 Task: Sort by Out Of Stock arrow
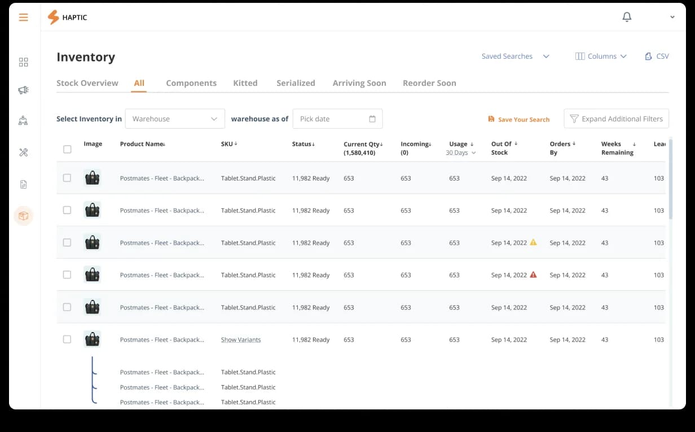[x=516, y=144]
